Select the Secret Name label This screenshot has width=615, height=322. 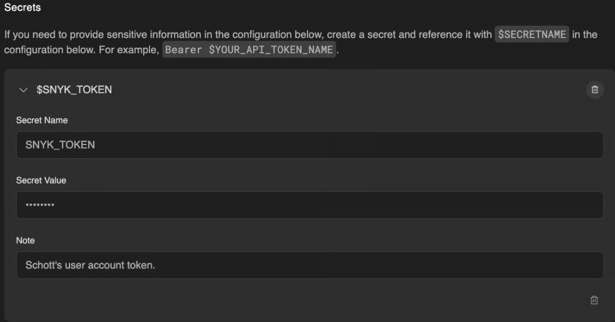pos(42,120)
